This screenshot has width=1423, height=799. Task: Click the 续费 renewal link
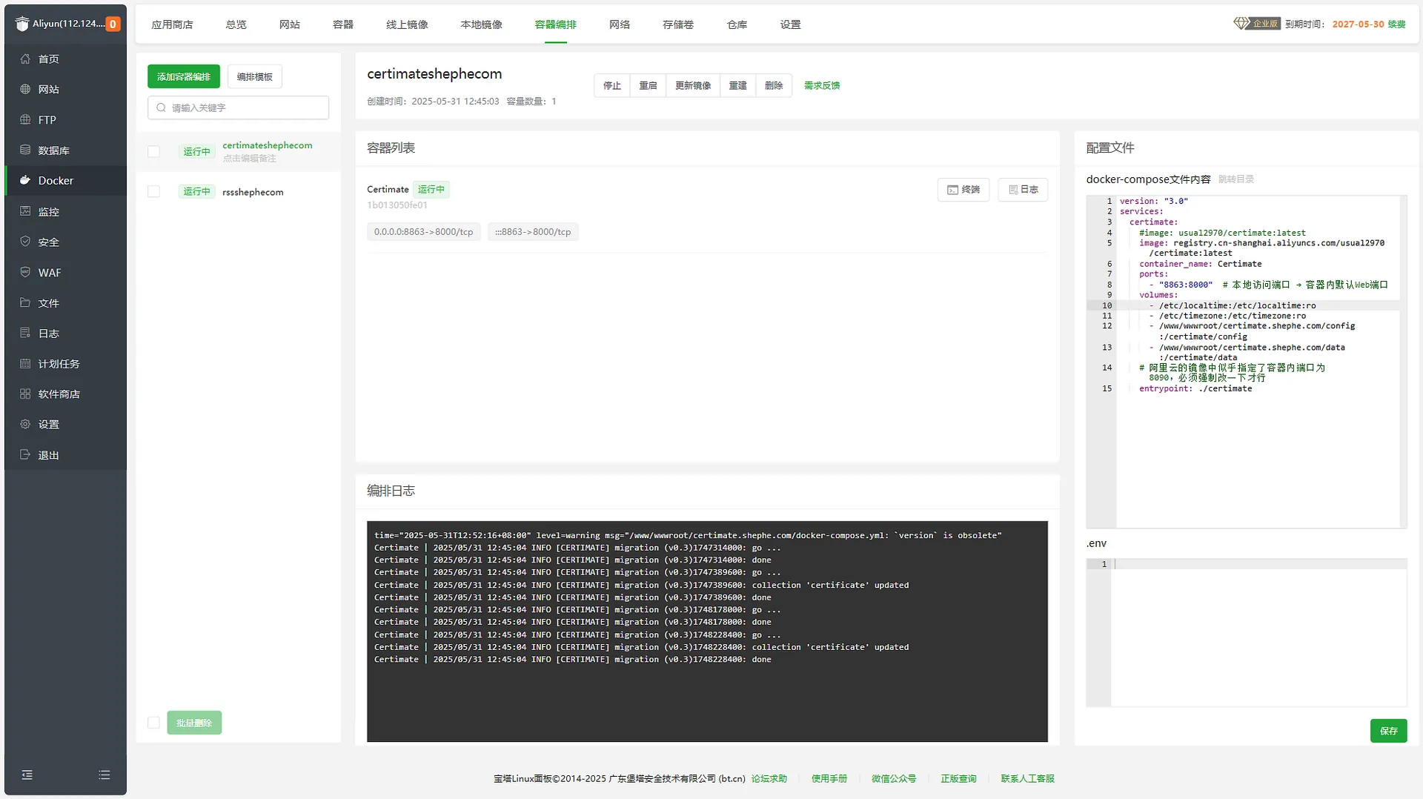(x=1396, y=24)
